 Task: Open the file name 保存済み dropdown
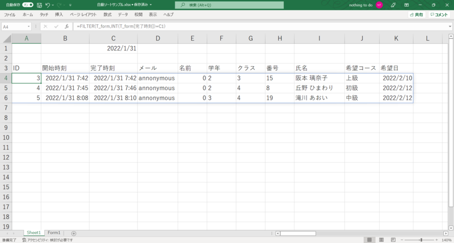point(151,5)
